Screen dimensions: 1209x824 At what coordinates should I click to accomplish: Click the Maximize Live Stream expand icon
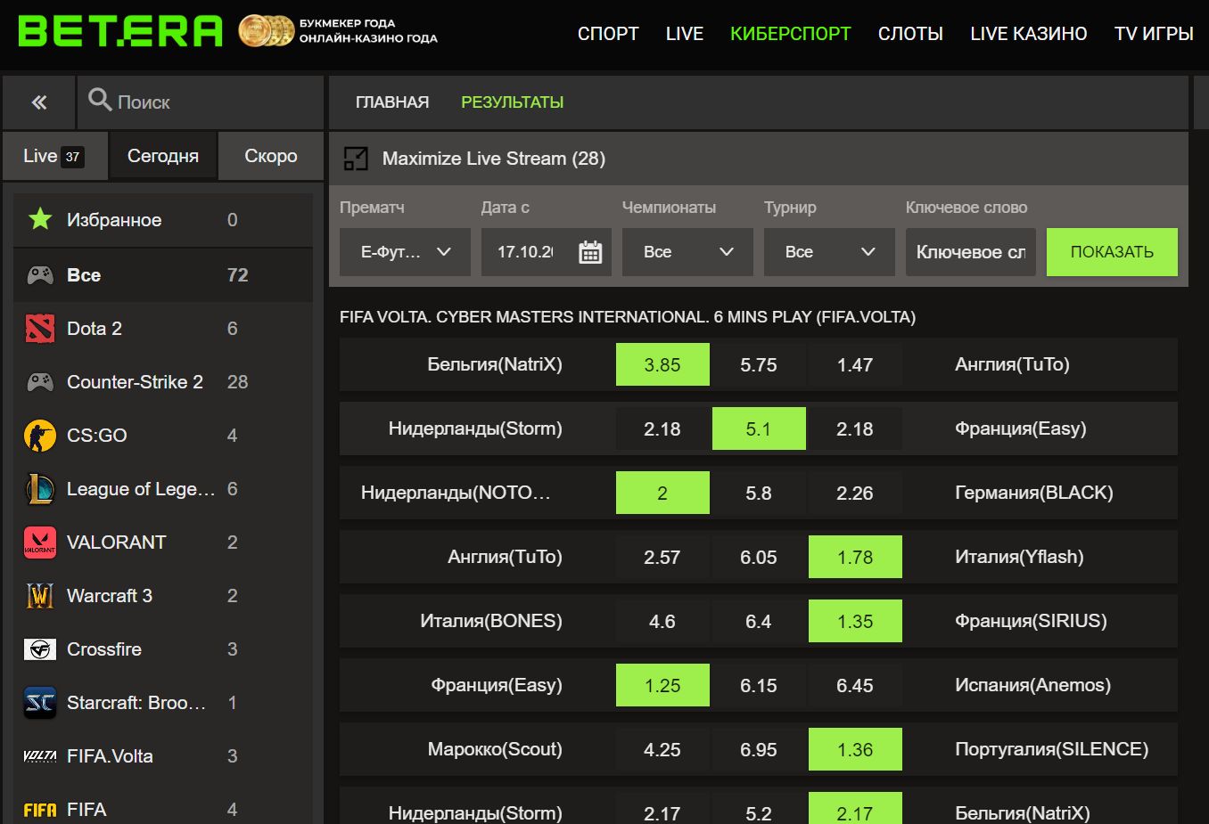point(356,159)
